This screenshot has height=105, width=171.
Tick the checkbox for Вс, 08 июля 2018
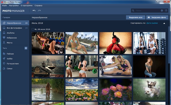tap(33, 29)
